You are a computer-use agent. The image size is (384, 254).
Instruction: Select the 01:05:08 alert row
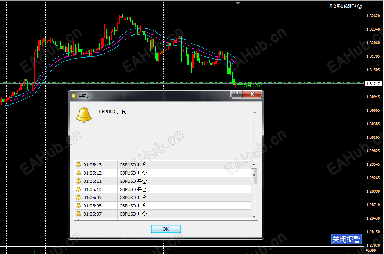163,206
